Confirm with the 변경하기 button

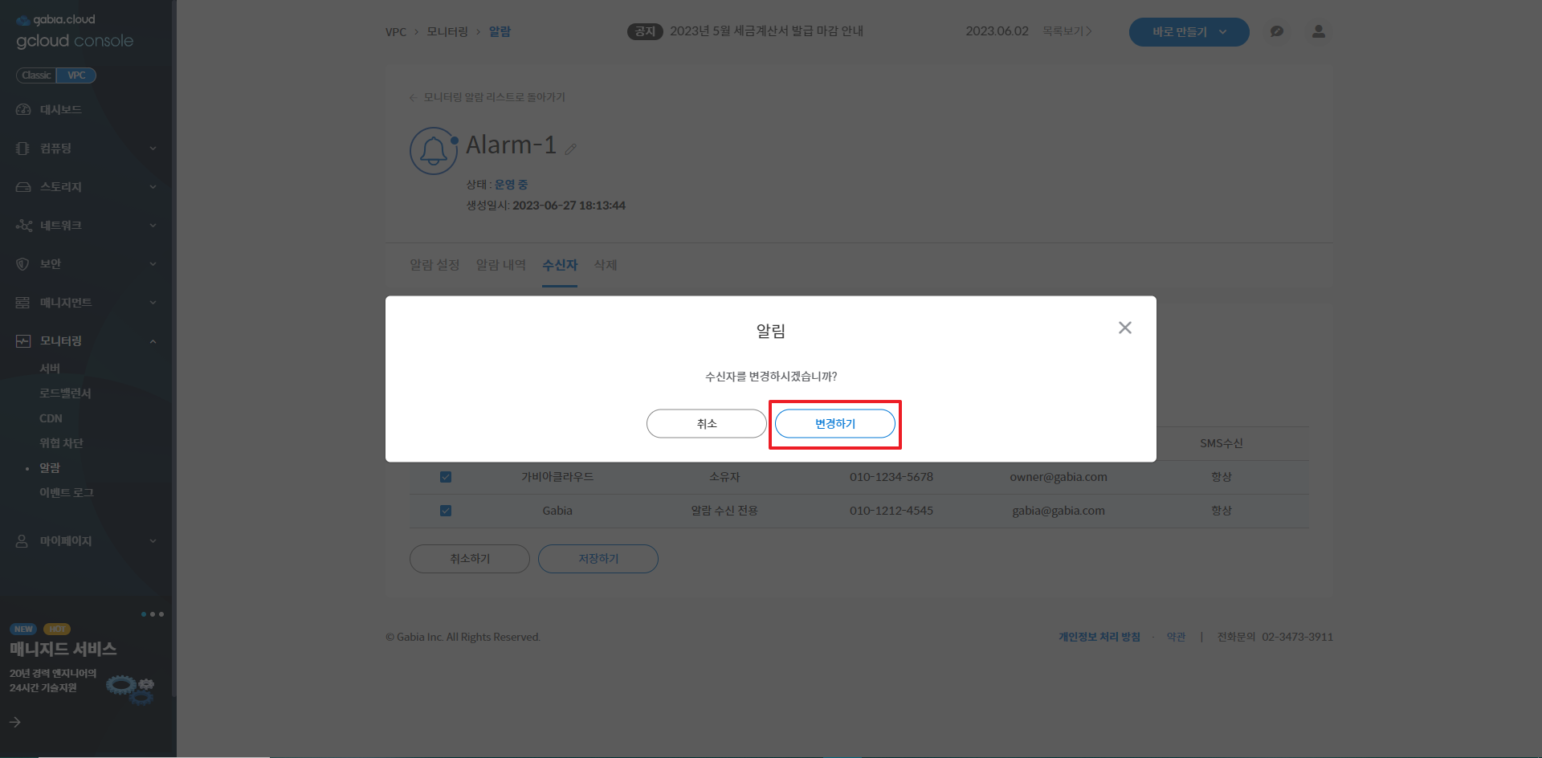834,424
